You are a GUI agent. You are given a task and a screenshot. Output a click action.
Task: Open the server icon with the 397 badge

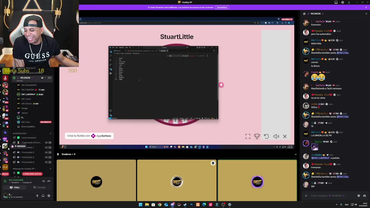5,100
